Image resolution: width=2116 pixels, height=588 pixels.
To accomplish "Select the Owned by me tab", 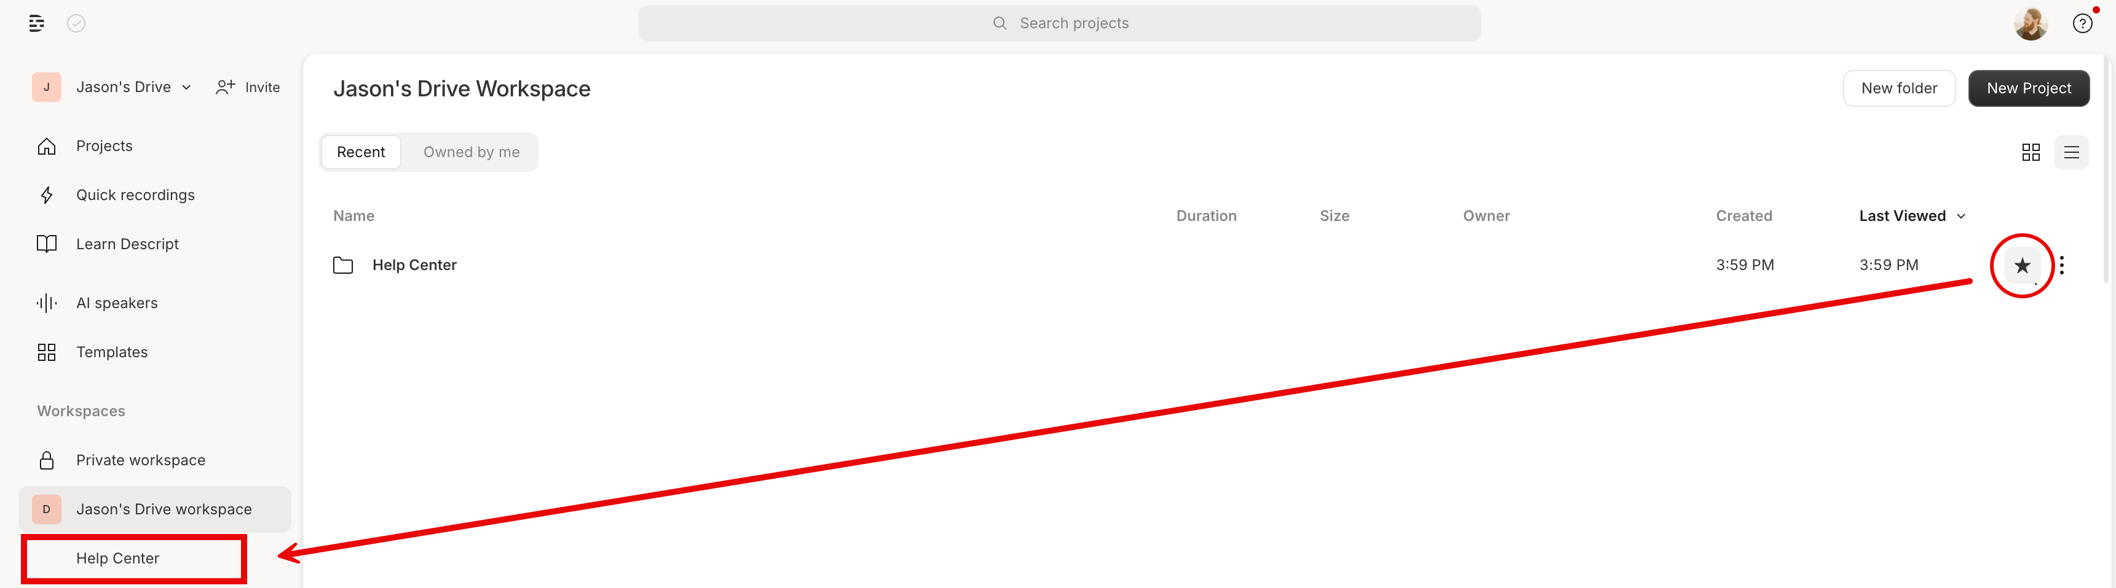I will (x=472, y=153).
